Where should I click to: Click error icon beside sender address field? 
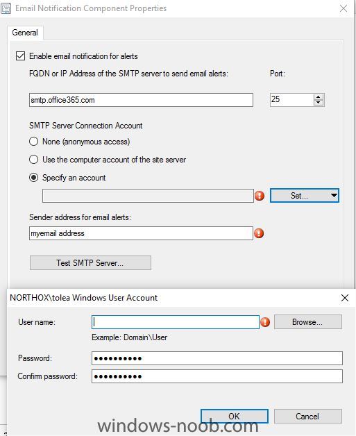[259, 233]
